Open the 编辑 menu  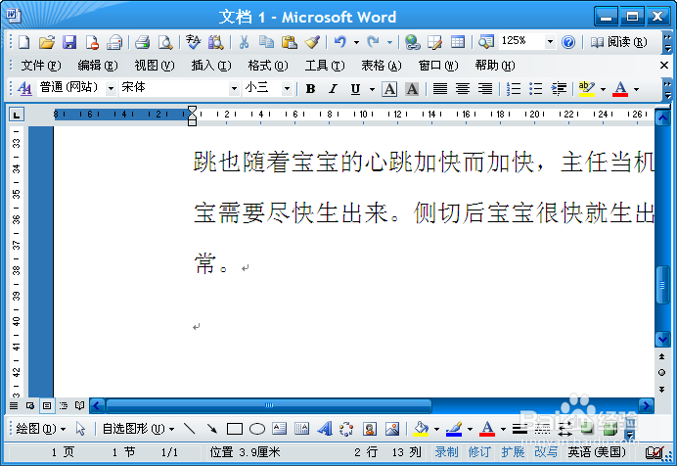tap(98, 66)
